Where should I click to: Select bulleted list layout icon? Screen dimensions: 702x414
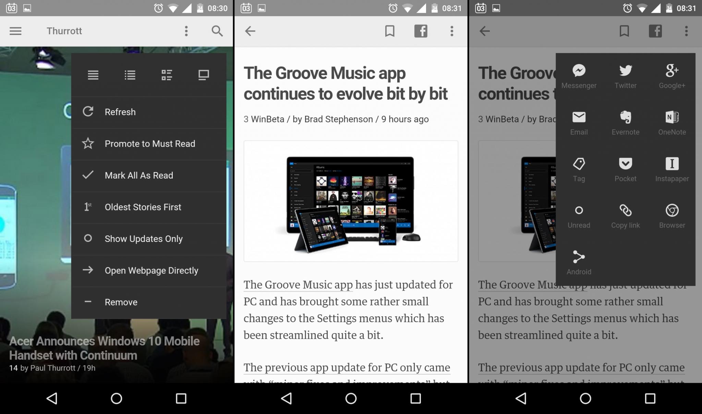pyautogui.click(x=130, y=75)
